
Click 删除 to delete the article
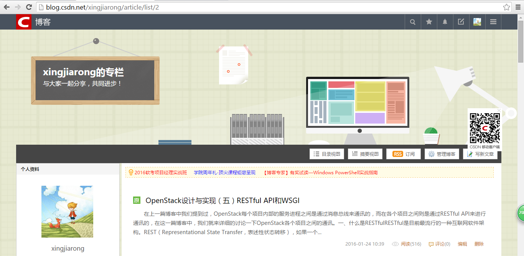click(x=479, y=244)
